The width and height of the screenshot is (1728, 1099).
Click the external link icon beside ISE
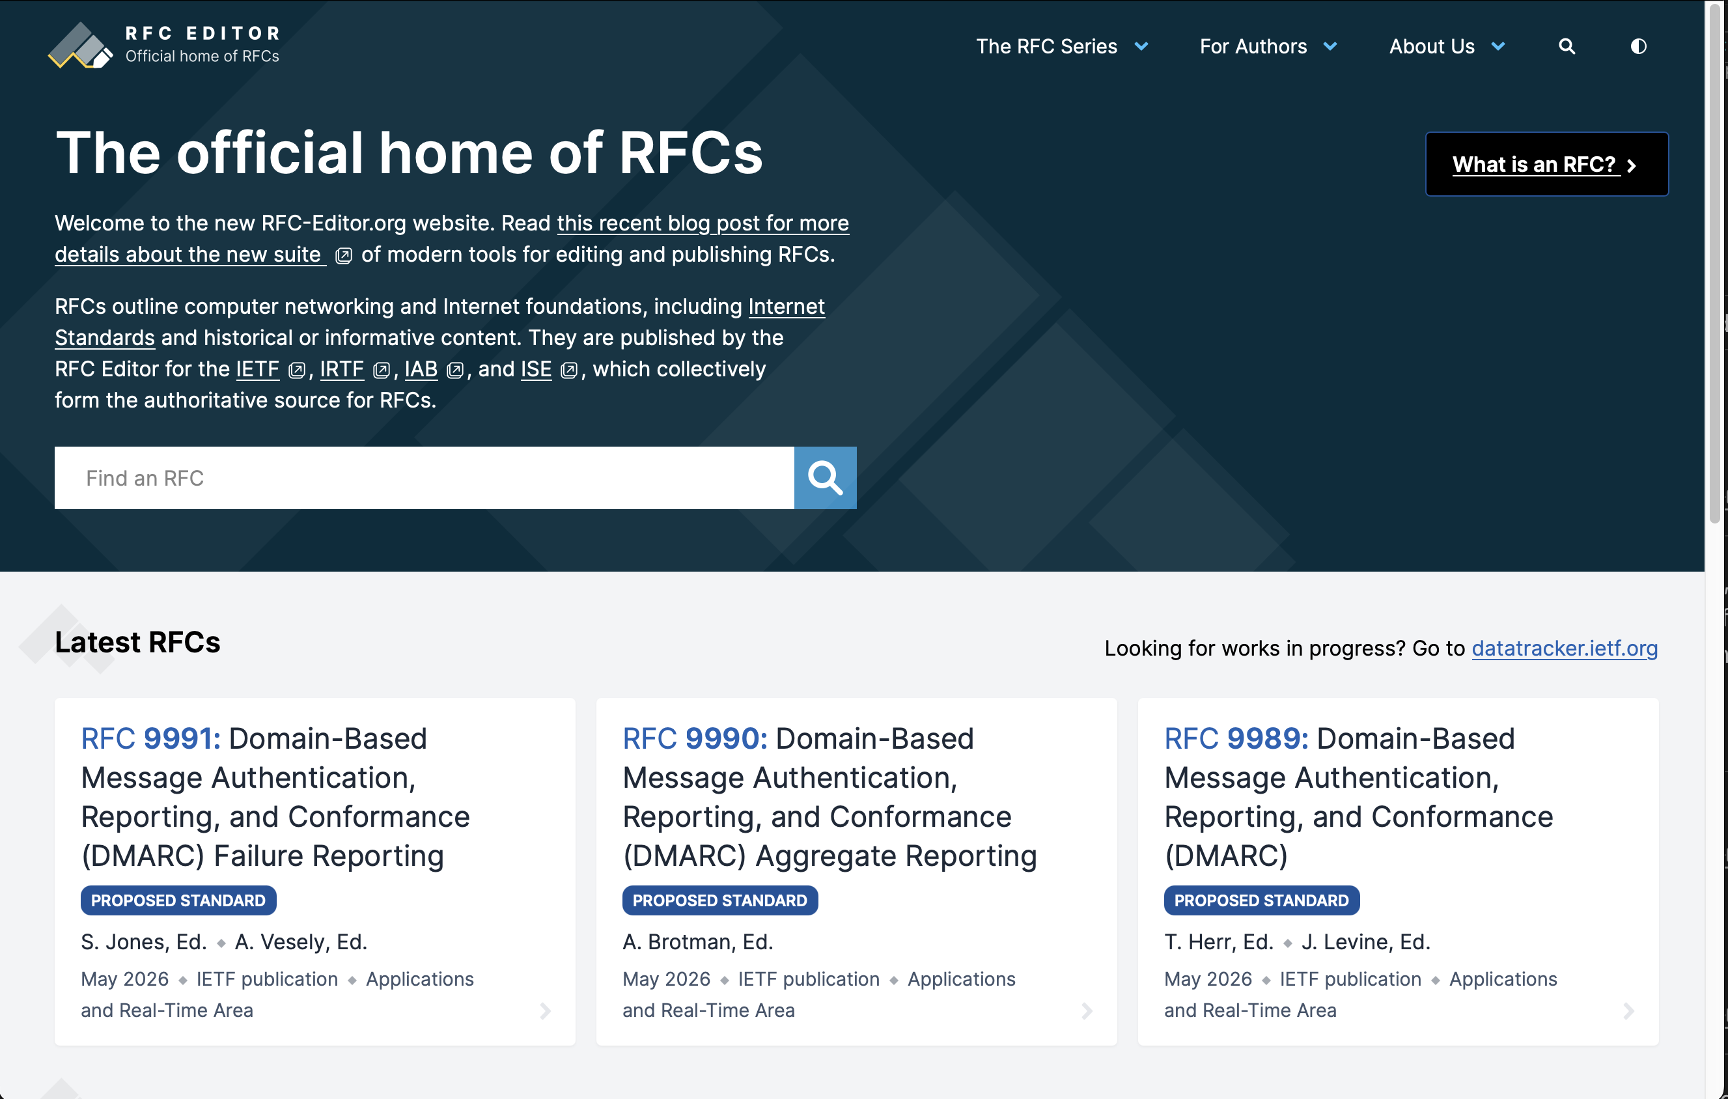pyautogui.click(x=569, y=370)
